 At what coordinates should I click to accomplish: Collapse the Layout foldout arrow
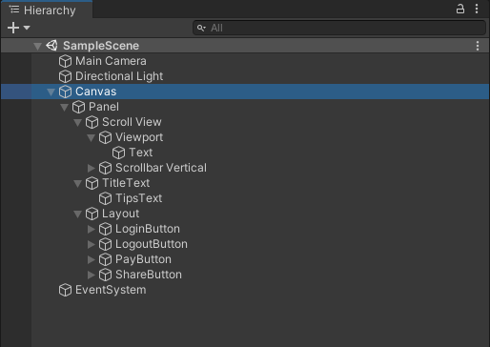pyautogui.click(x=77, y=214)
